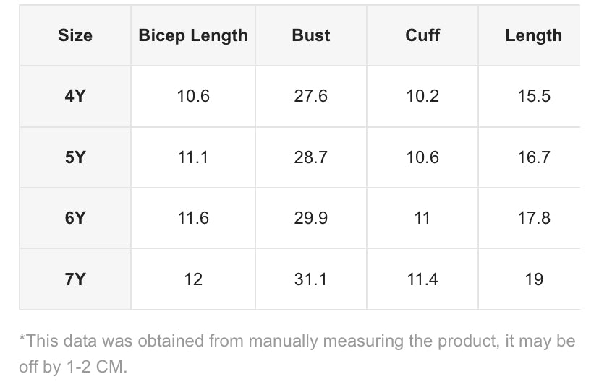Screen dimensions: 599x392
Task: Click the Cuff column header
Action: point(422,35)
